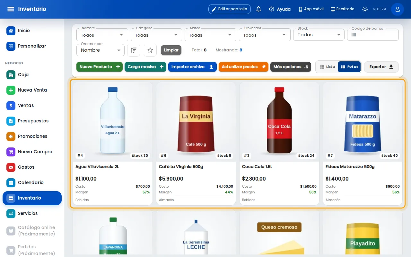The width and height of the screenshot is (411, 257).
Task: Switch to Fotos view
Action: pos(349,67)
